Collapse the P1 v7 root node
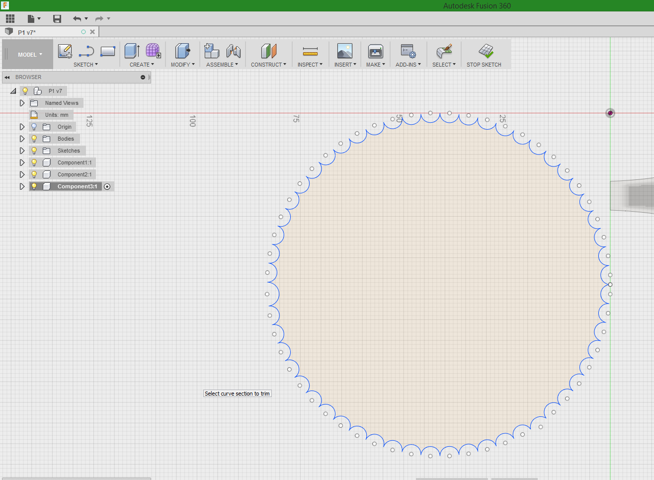This screenshot has width=654, height=480. pos(13,91)
